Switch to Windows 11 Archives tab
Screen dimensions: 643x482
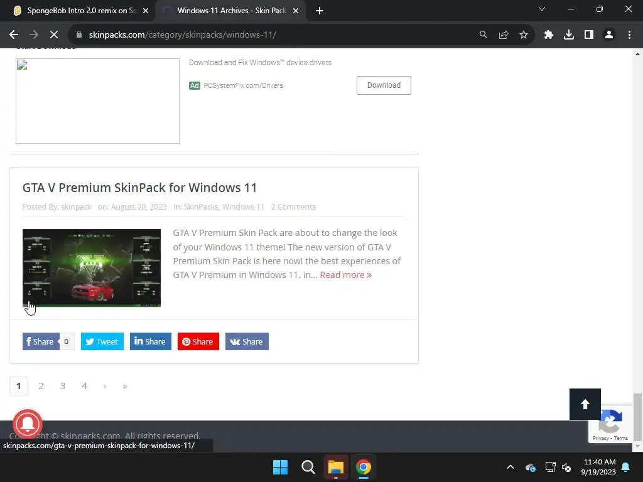tap(230, 11)
